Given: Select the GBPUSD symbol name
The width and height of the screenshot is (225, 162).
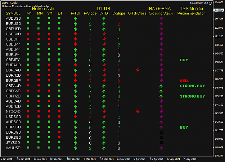Looking at the screenshot, I should pyautogui.click(x=13, y=29).
